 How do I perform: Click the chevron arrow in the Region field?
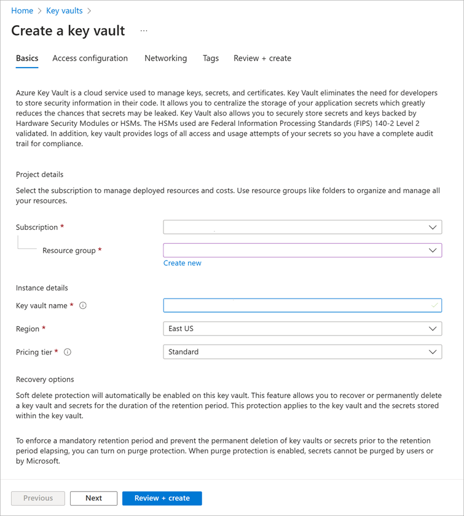433,329
